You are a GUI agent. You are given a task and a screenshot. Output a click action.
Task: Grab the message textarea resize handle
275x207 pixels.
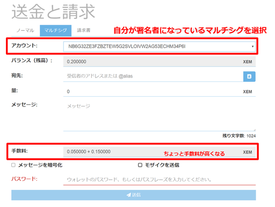tap(255, 130)
